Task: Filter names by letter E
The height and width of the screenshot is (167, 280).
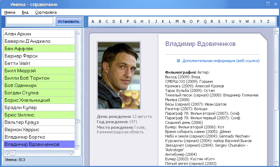Action: click(121, 21)
